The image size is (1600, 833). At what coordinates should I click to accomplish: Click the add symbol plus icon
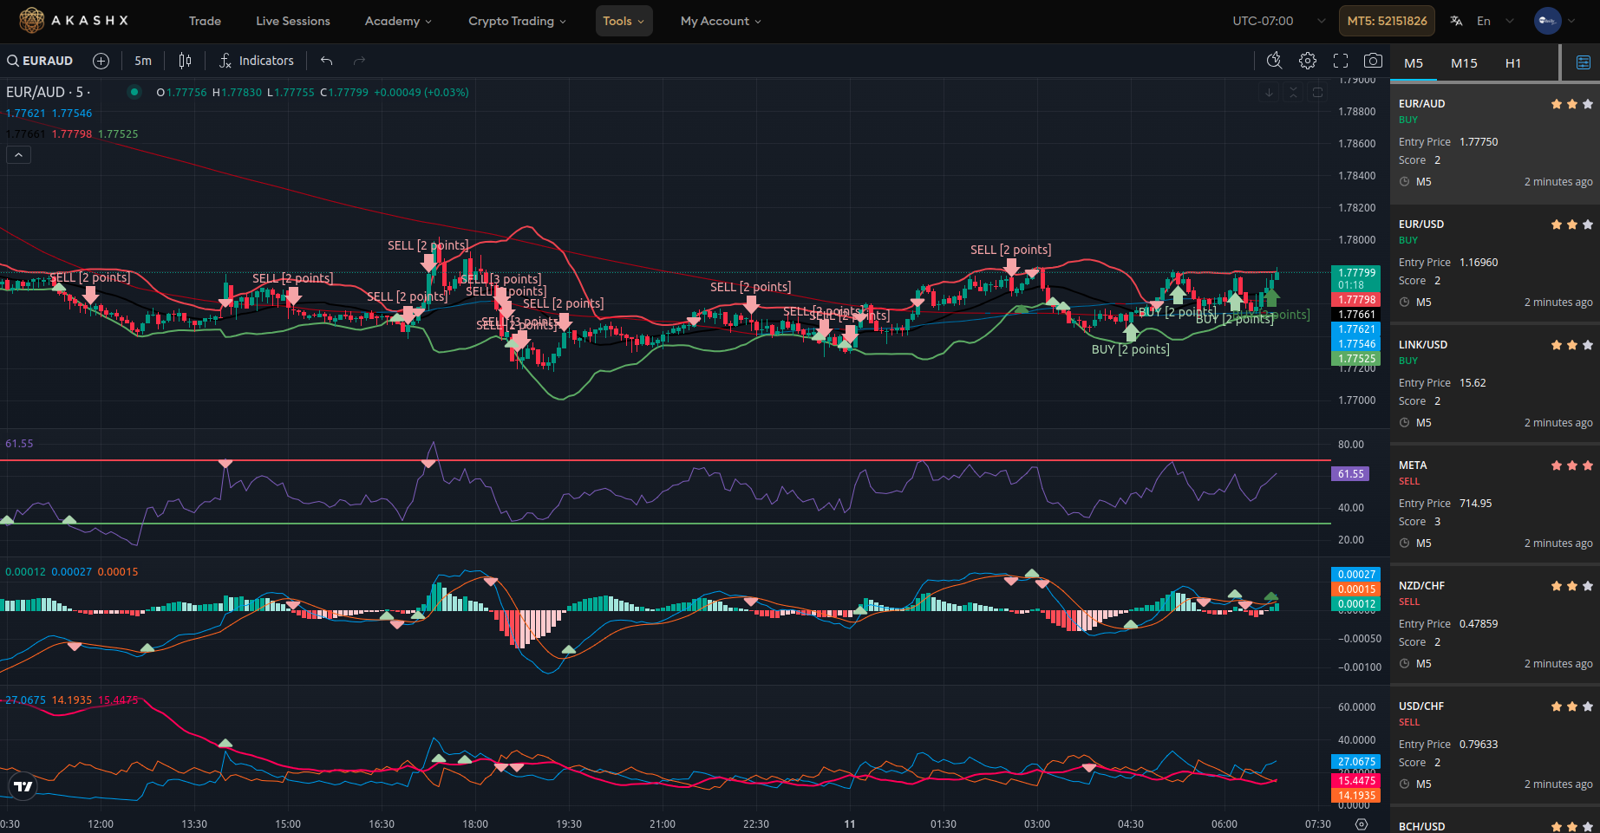[x=101, y=61]
